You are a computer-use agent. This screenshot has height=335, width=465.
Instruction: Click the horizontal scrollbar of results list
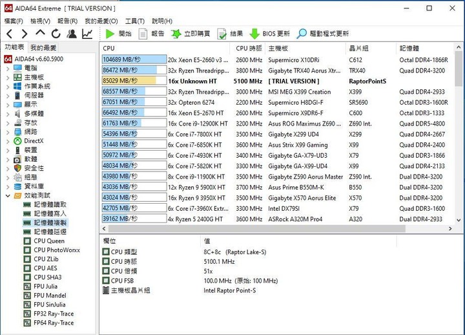pyautogui.click(x=257, y=229)
